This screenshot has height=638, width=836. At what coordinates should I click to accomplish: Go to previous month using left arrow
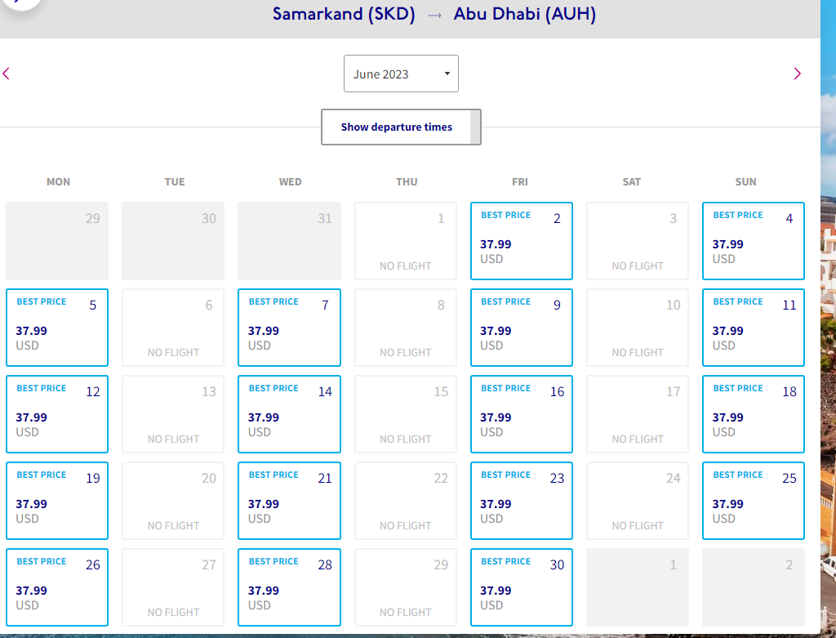[x=7, y=74]
